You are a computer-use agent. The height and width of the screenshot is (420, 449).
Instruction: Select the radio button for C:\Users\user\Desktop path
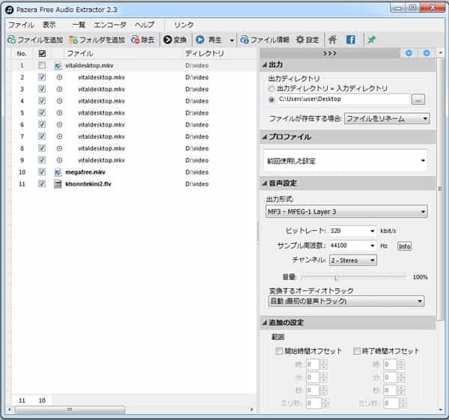point(272,100)
